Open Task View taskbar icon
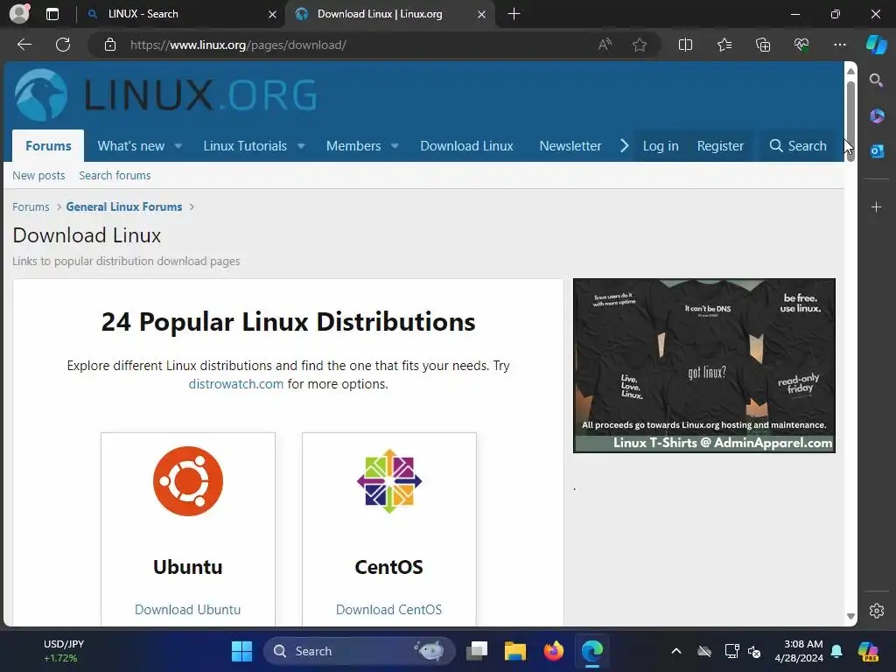Screen dimensions: 896x672 pos(477,651)
